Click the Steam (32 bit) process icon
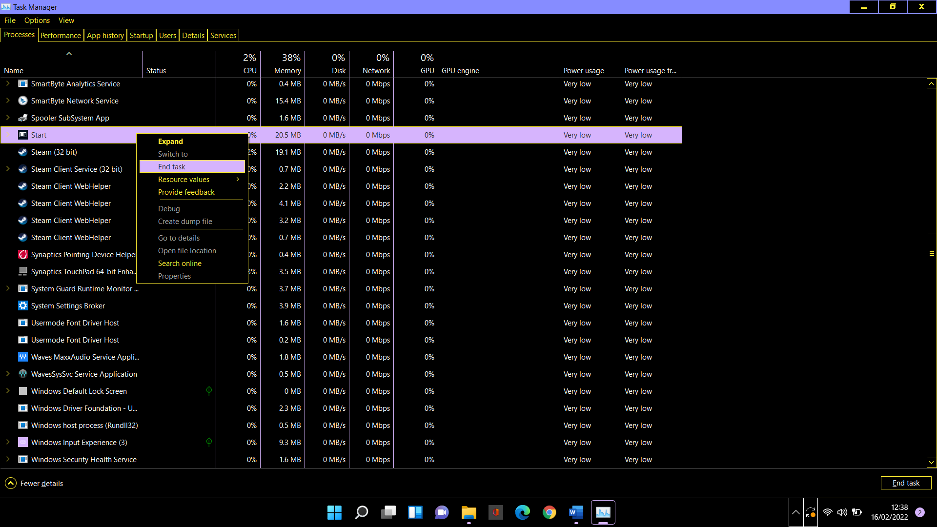 [x=22, y=152]
